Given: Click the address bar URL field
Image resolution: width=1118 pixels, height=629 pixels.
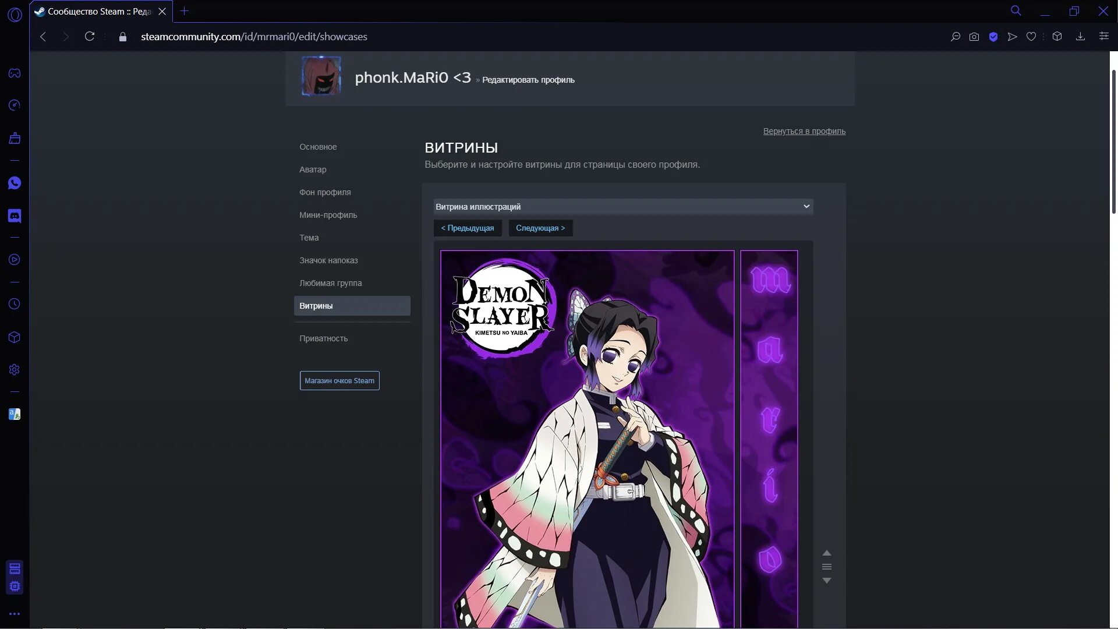Looking at the screenshot, I should click(x=254, y=37).
